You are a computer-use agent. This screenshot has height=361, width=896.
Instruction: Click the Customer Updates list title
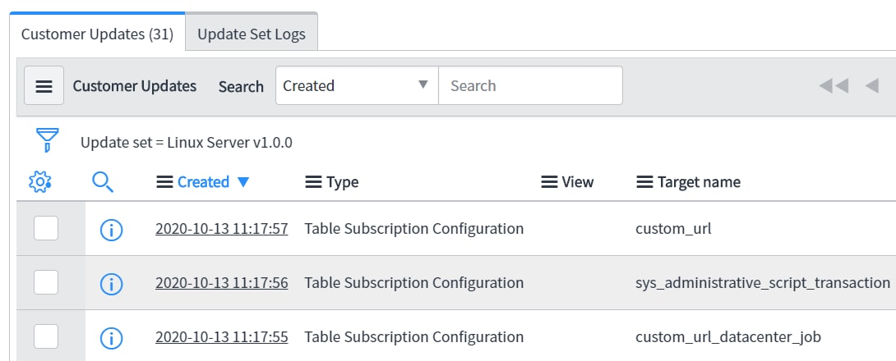[x=134, y=86]
